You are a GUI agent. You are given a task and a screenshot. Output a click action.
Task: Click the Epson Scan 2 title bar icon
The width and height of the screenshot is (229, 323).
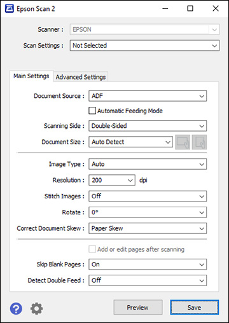click(10, 9)
